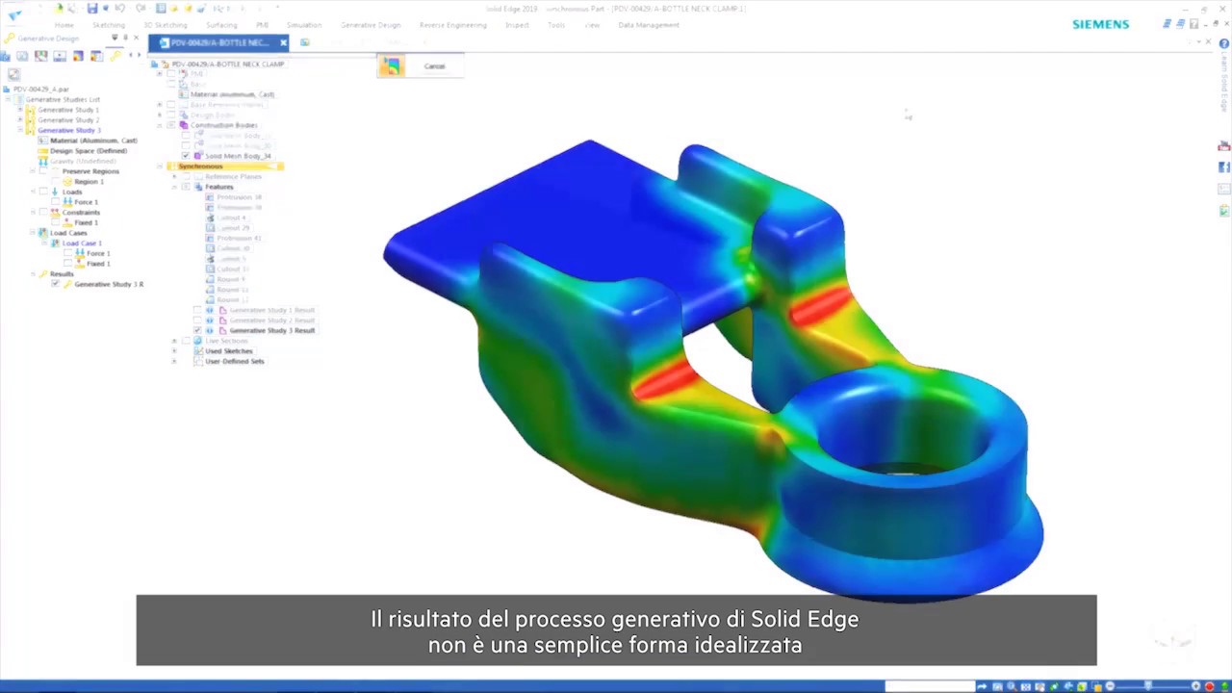Viewport: 1232px width, 693px height.
Task: Switch to the Reverse Engineering ribbon tab
Action: pyautogui.click(x=453, y=25)
